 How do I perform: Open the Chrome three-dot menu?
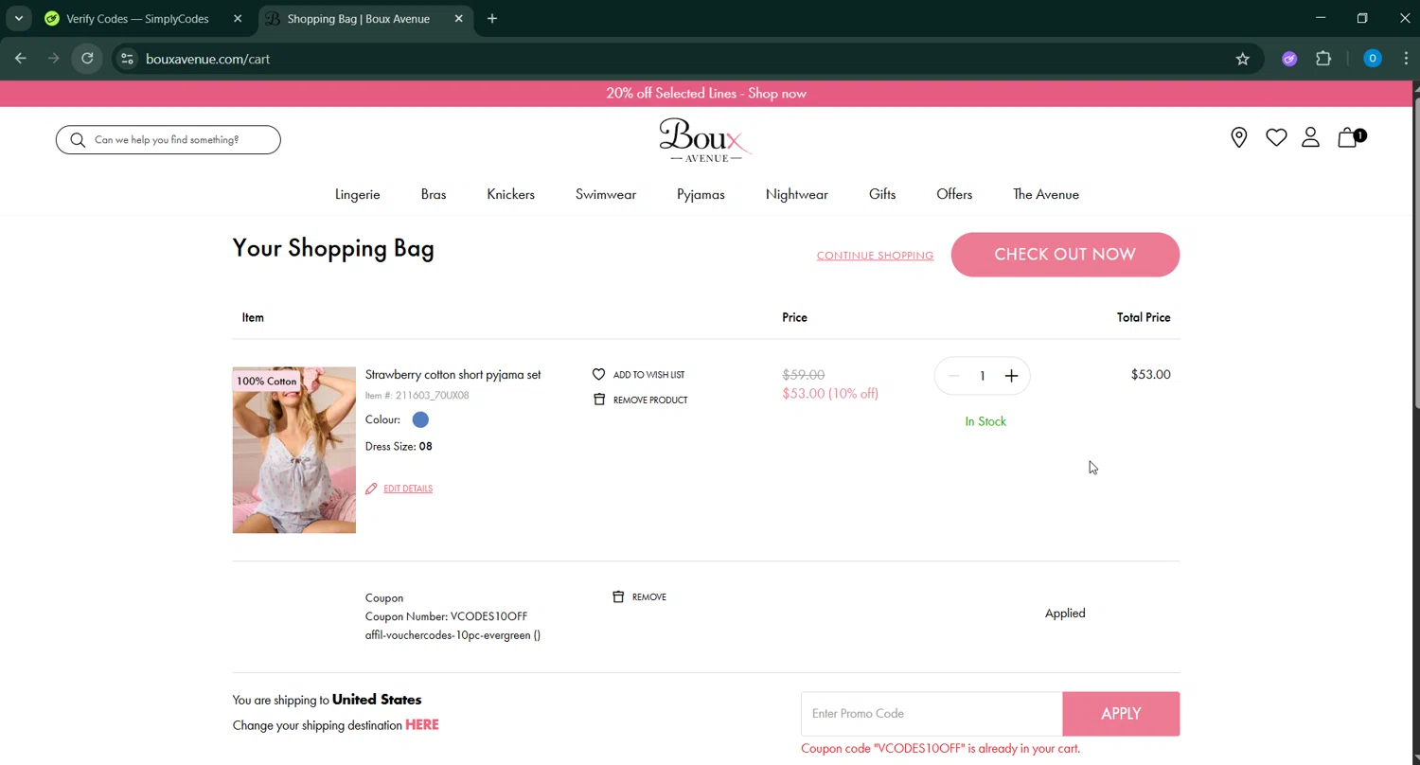click(1406, 59)
